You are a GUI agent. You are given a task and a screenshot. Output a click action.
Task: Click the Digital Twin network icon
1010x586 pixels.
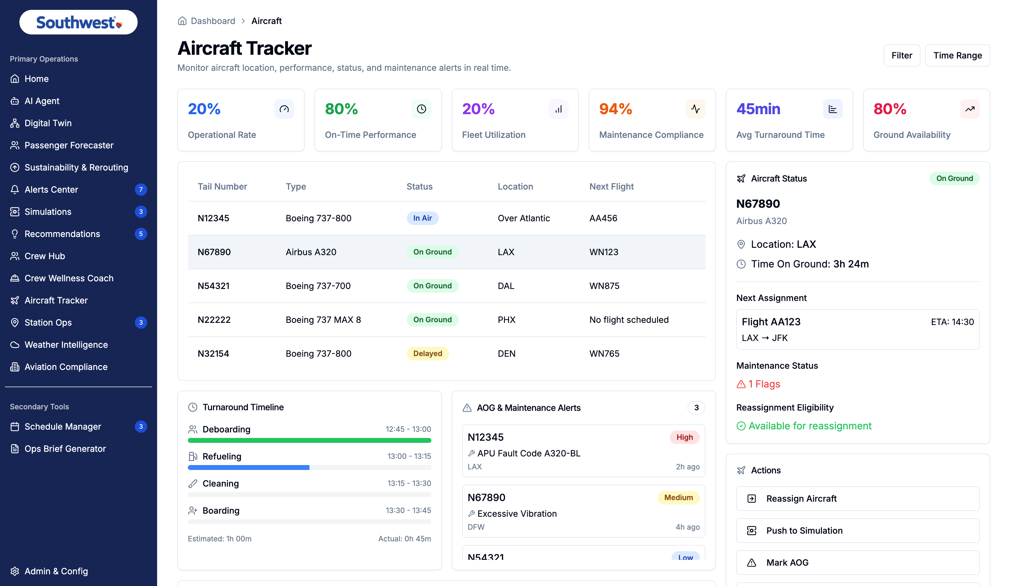15,123
